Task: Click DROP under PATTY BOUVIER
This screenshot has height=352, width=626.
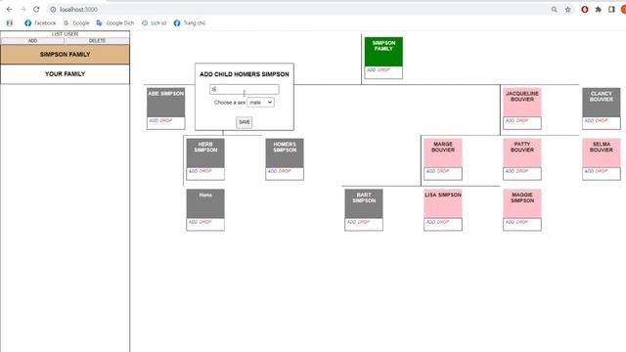Action: point(522,171)
